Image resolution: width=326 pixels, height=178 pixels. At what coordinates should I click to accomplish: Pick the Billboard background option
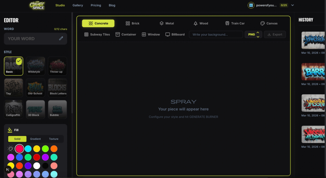point(175,34)
